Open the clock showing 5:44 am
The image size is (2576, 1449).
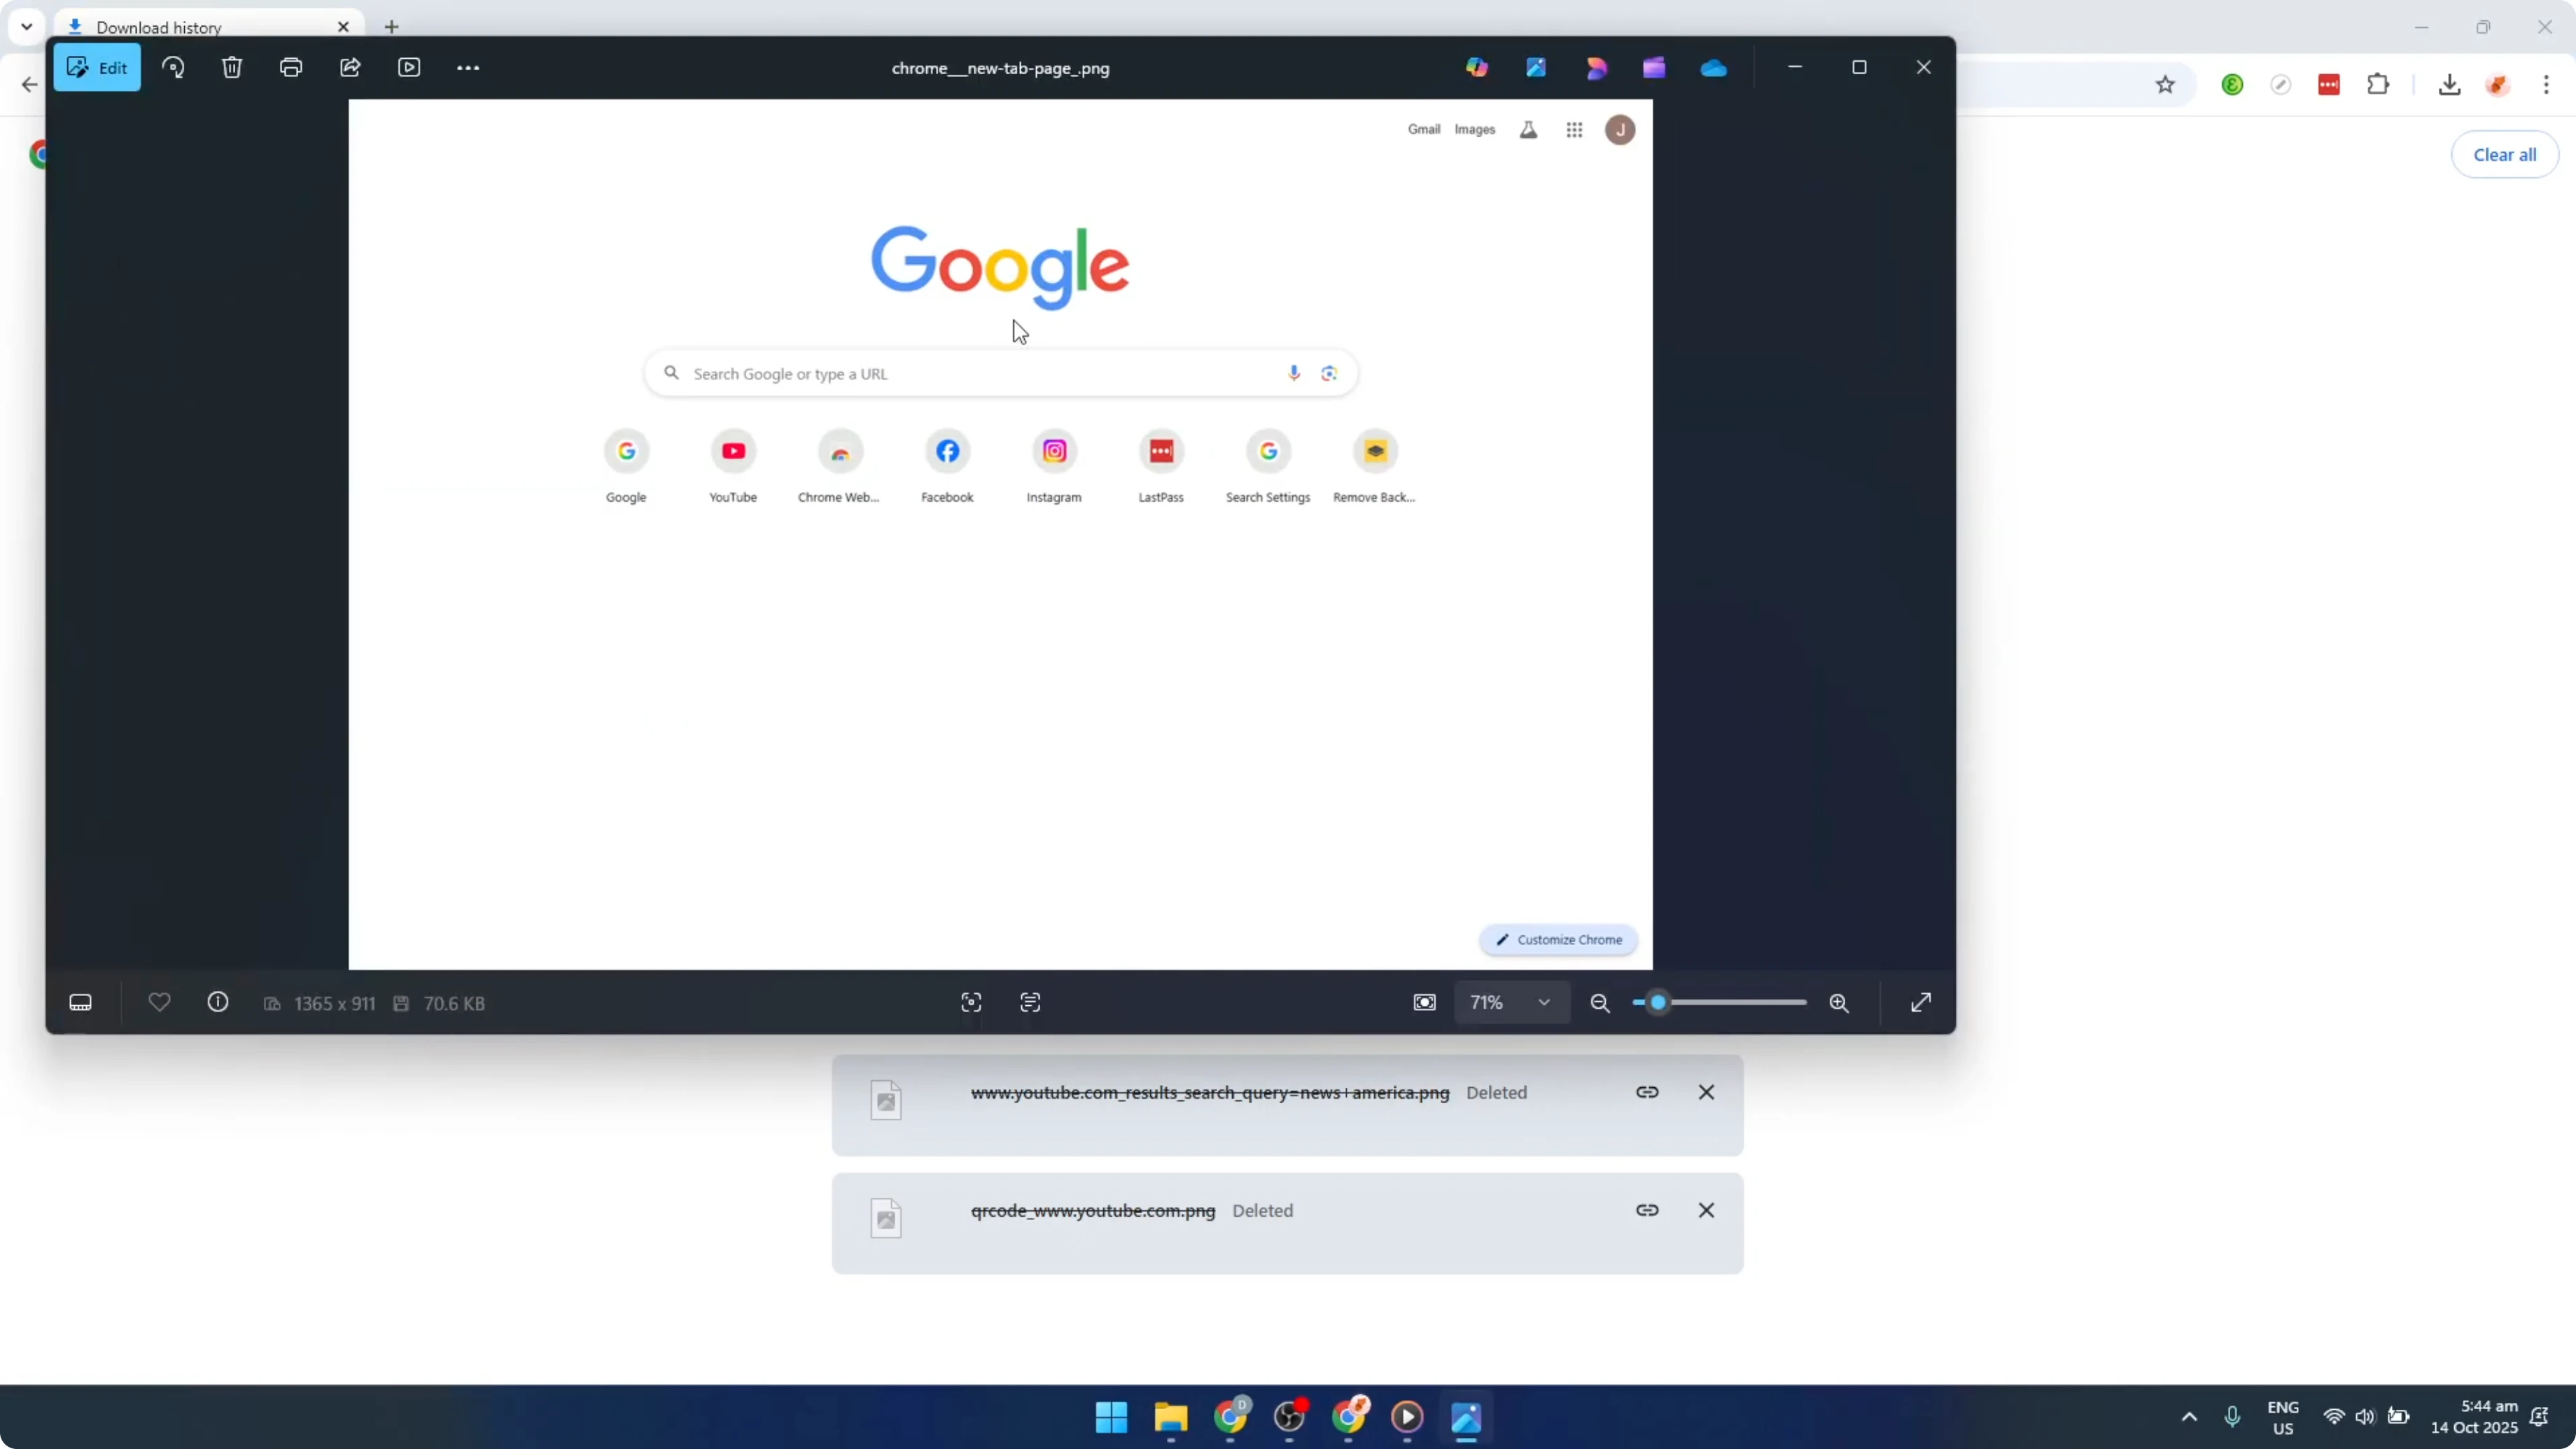(x=2474, y=1417)
